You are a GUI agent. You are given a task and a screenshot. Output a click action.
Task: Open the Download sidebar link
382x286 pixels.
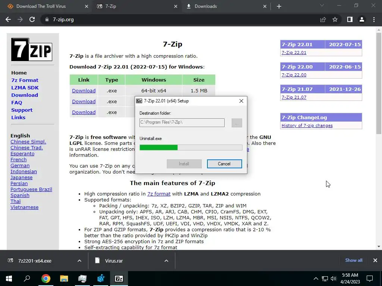[x=25, y=95]
